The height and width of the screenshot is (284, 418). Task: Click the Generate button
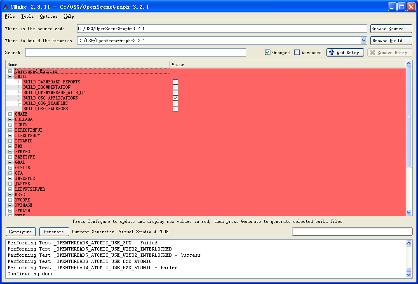coord(54,232)
